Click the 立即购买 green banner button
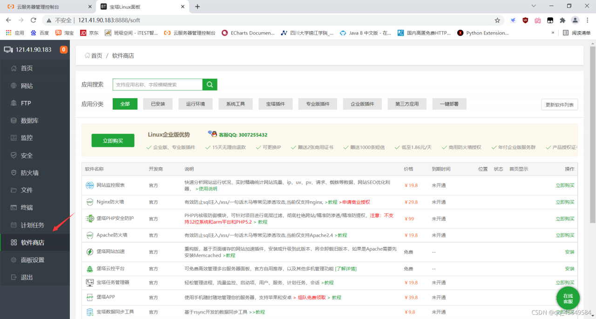596x319 pixels. coord(113,140)
